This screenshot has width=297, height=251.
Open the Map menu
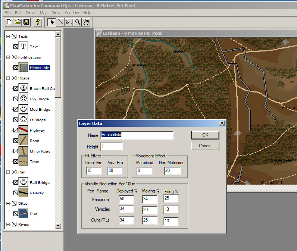pyautogui.click(x=44, y=13)
